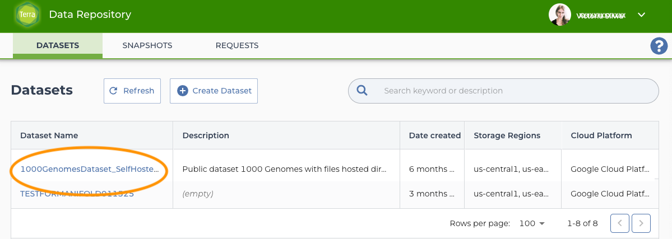Sort by Dataset Name column header
Viewport: 672px width, 239px height.
click(x=49, y=135)
